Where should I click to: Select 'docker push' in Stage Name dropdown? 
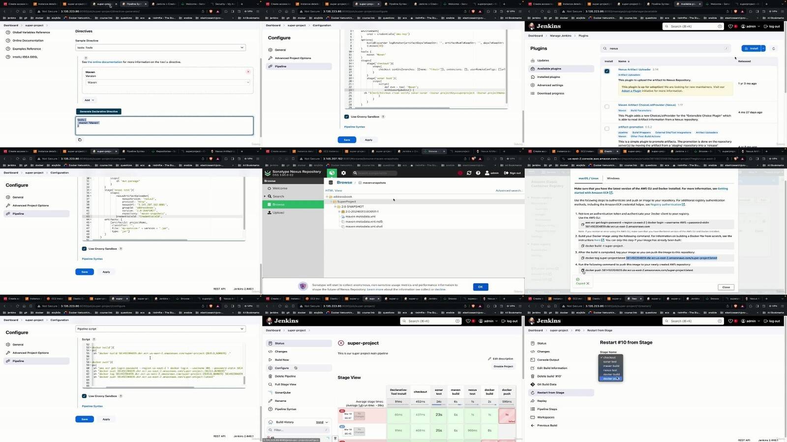click(x=611, y=379)
